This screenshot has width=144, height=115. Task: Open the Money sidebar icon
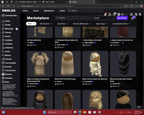3,55
